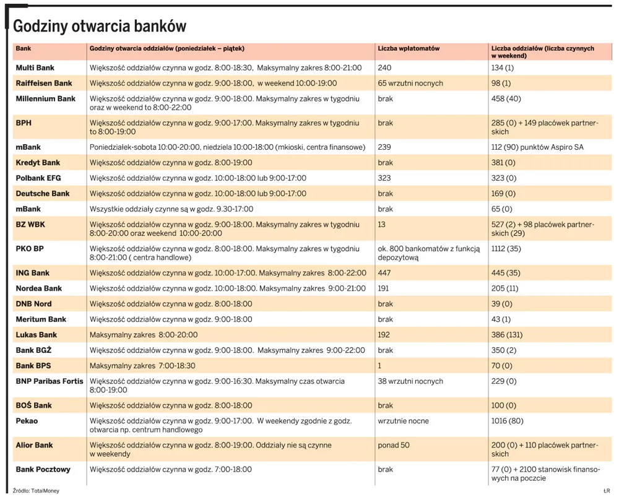Select the BNP Paribas Fortis label
The width and height of the screenshot is (619, 500).
tap(50, 381)
